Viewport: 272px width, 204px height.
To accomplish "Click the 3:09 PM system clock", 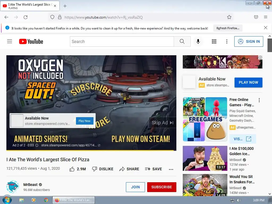I will [258, 200].
